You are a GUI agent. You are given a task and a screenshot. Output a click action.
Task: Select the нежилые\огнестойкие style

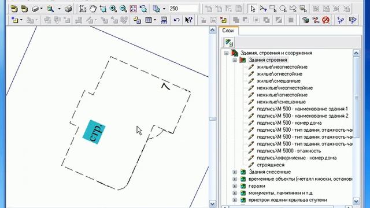(x=282, y=95)
